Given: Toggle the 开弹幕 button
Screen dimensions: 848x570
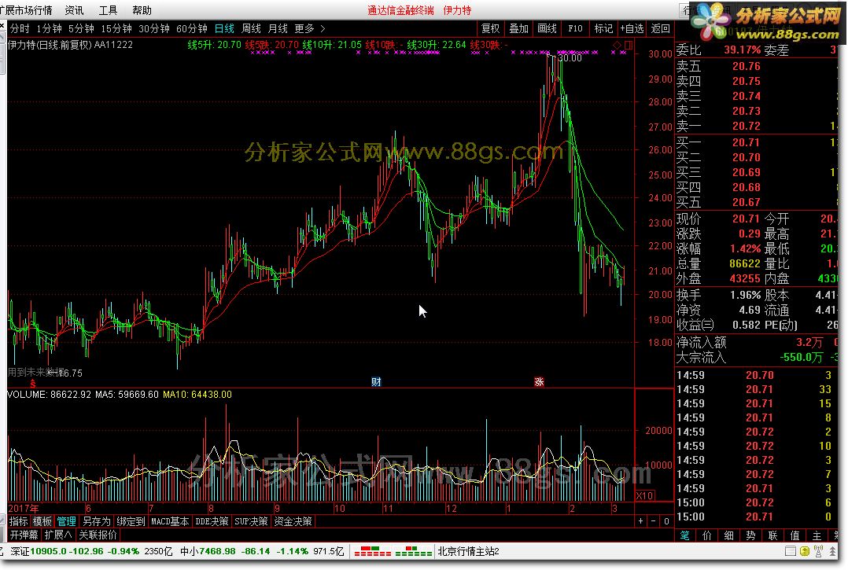Looking at the screenshot, I should pyautogui.click(x=24, y=535).
